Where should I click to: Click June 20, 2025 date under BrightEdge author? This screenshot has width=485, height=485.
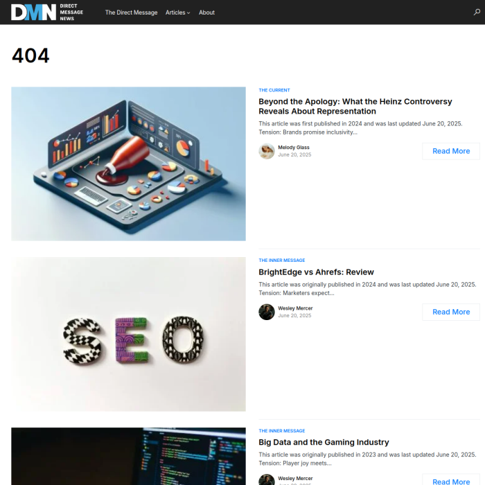click(x=294, y=315)
